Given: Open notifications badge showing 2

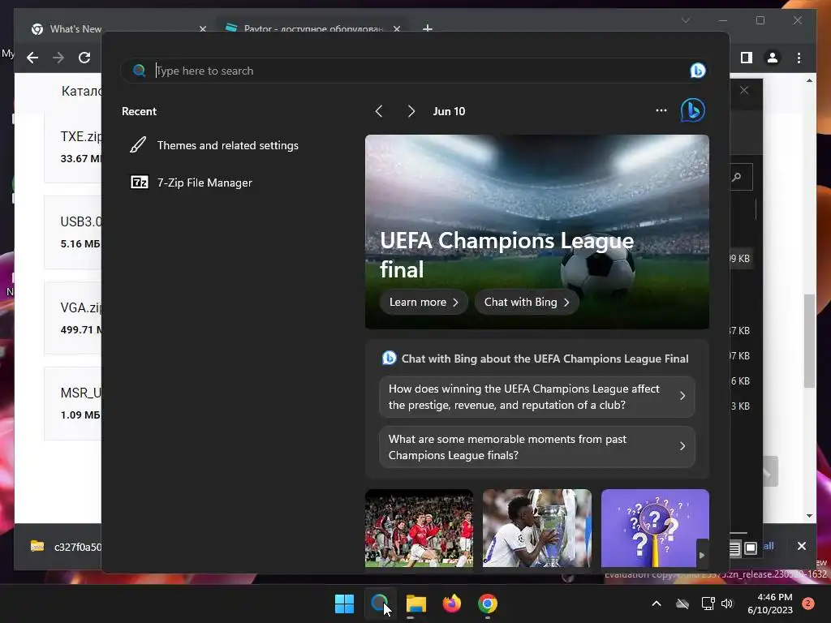Looking at the screenshot, I should [808, 604].
